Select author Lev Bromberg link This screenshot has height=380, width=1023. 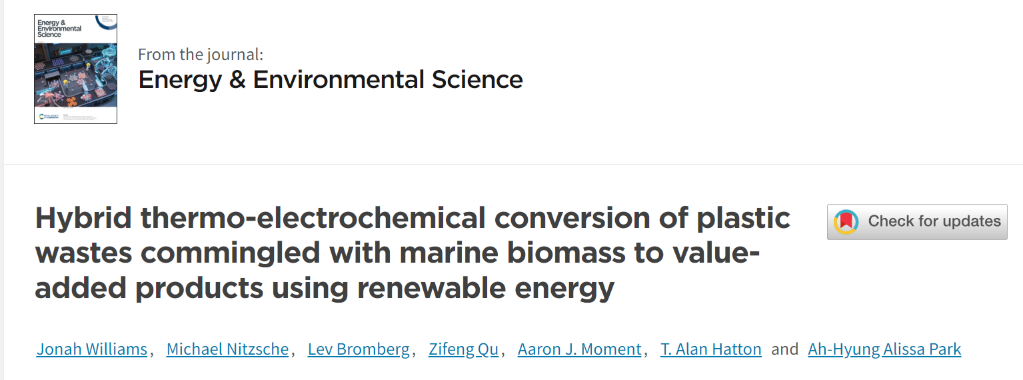(x=359, y=349)
